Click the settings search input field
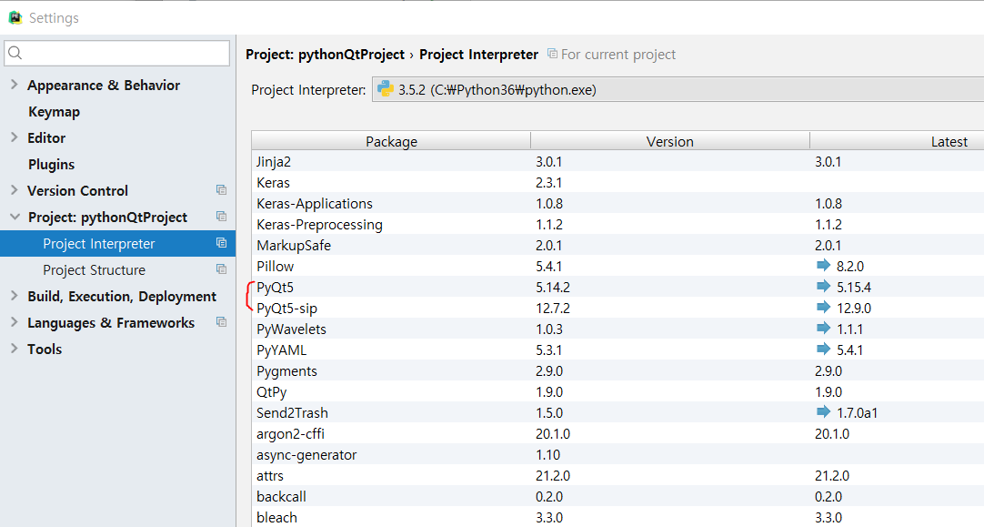This screenshot has width=984, height=527. click(116, 54)
